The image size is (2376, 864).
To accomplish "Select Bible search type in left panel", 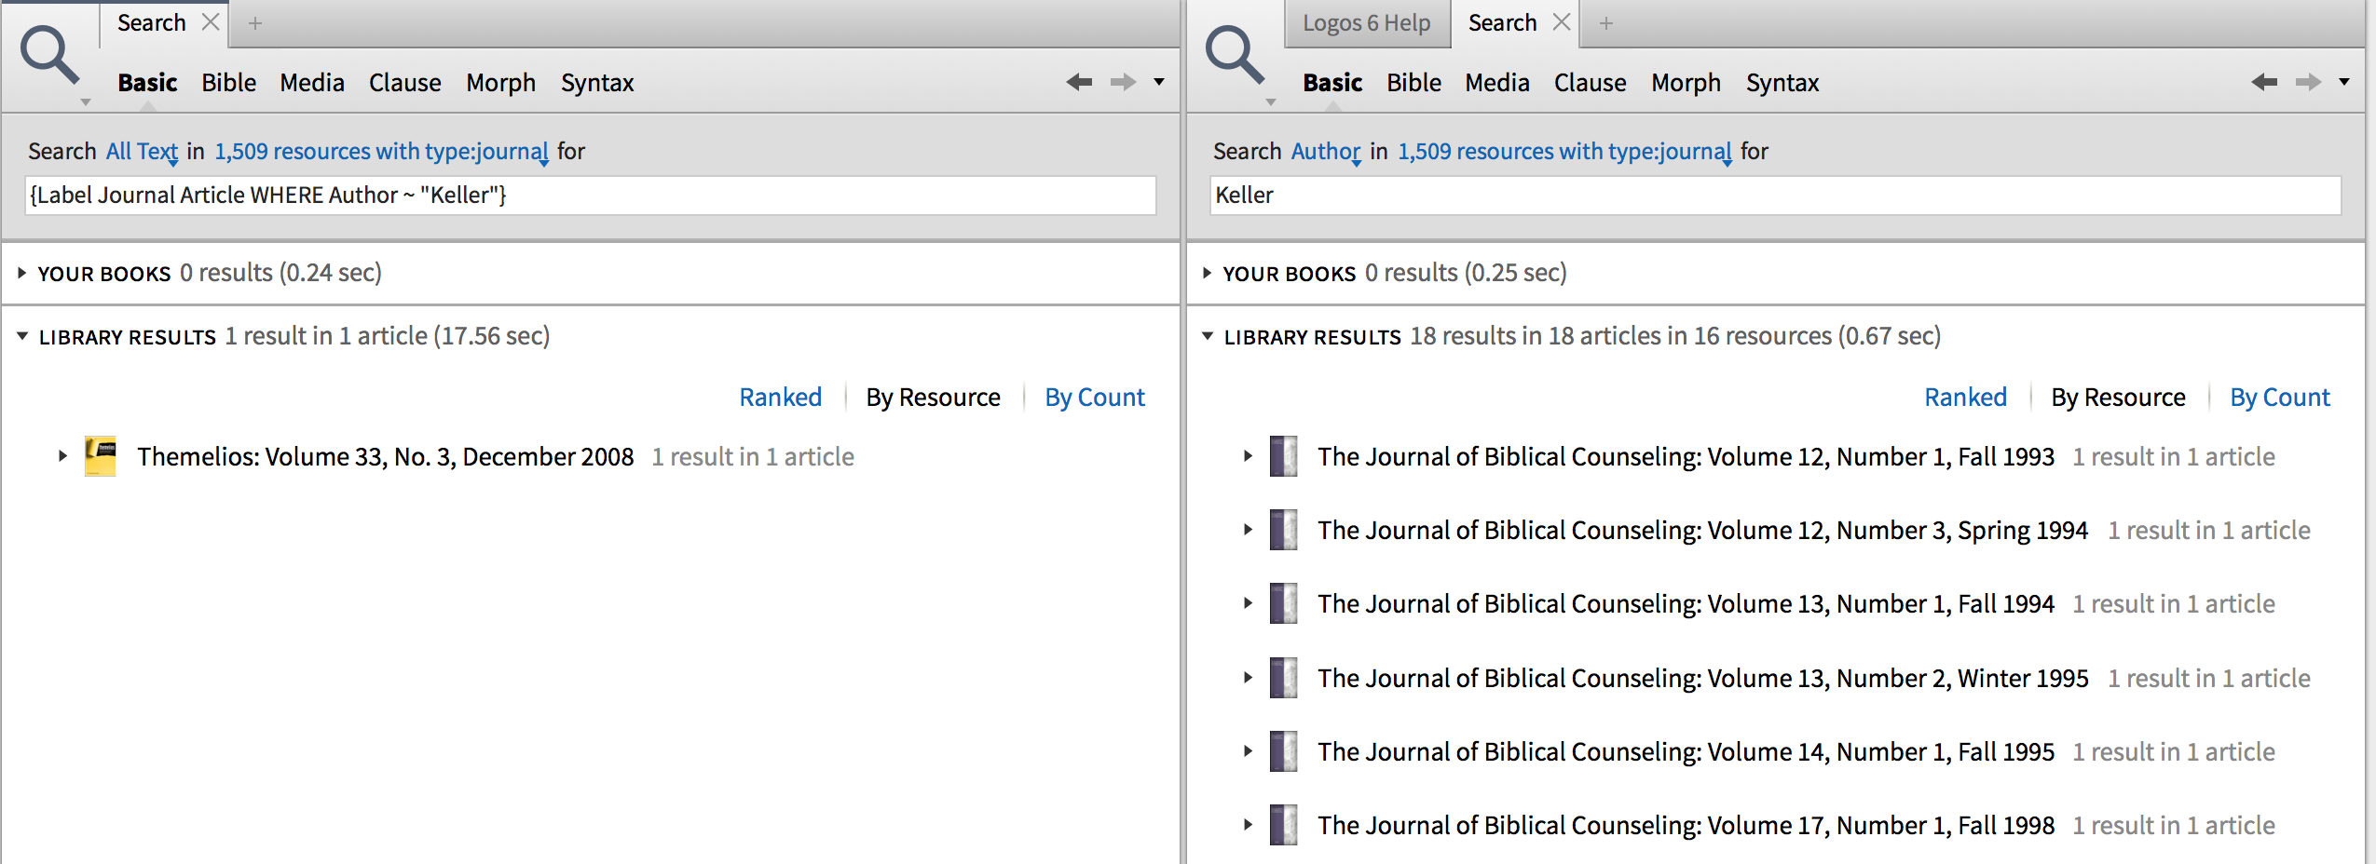I will [x=228, y=83].
